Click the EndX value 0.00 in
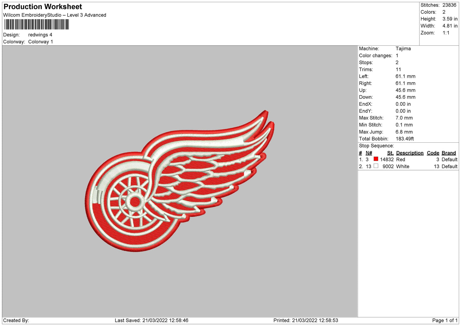461x326 pixels. click(x=403, y=104)
